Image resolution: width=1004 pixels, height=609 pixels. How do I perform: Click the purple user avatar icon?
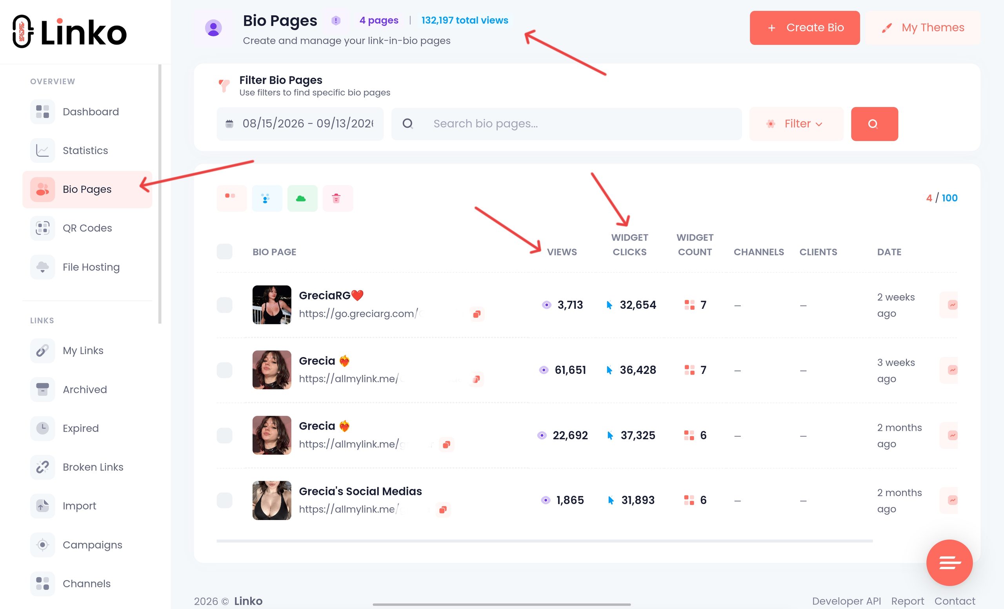pyautogui.click(x=213, y=28)
